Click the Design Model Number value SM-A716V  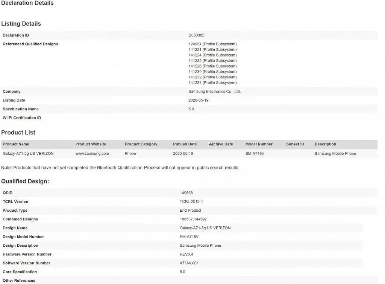189,237
